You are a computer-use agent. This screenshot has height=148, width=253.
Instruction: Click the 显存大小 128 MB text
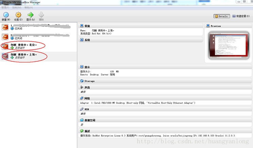pyautogui.click(x=100, y=71)
